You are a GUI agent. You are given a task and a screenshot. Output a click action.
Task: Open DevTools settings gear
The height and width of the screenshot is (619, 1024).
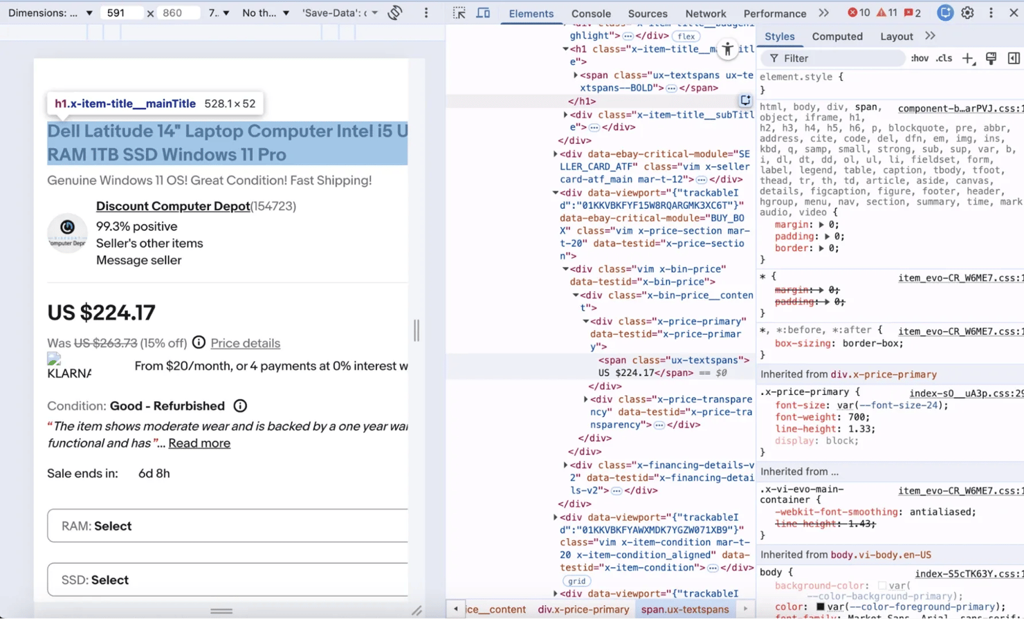(x=967, y=13)
